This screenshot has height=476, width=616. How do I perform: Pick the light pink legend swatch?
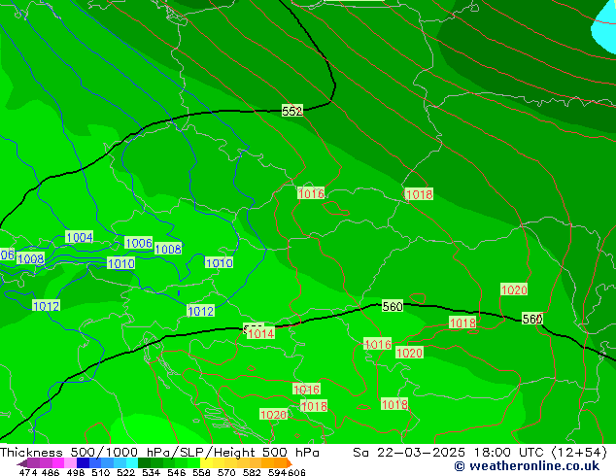70,462
